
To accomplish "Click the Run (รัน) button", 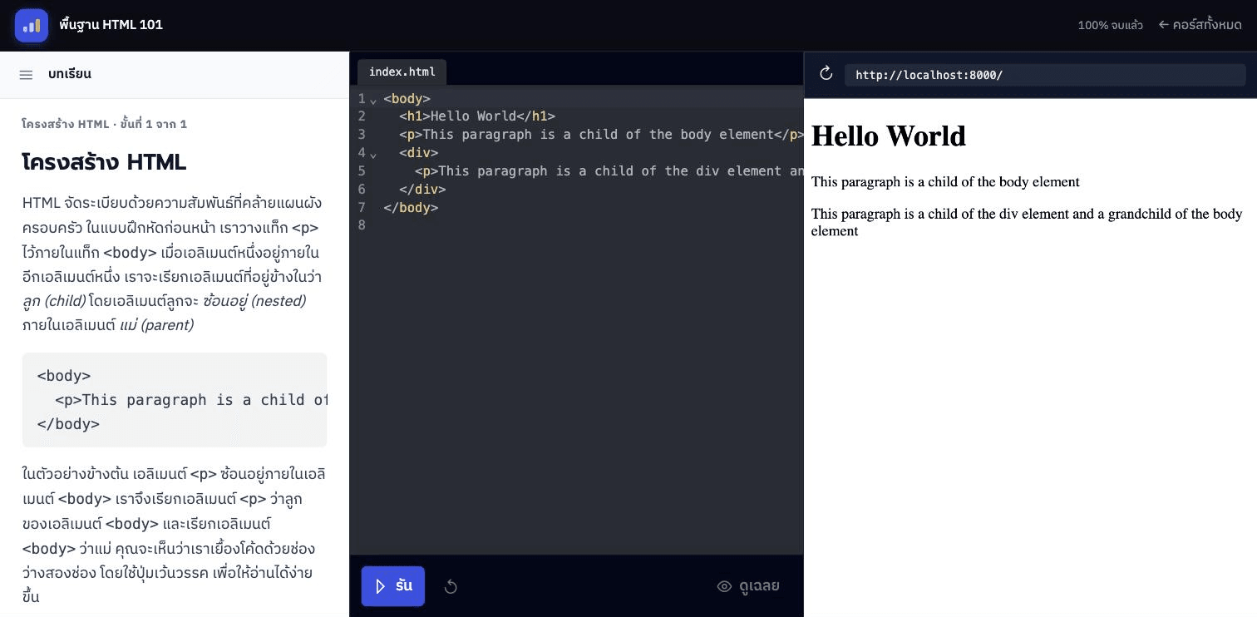I will (393, 586).
